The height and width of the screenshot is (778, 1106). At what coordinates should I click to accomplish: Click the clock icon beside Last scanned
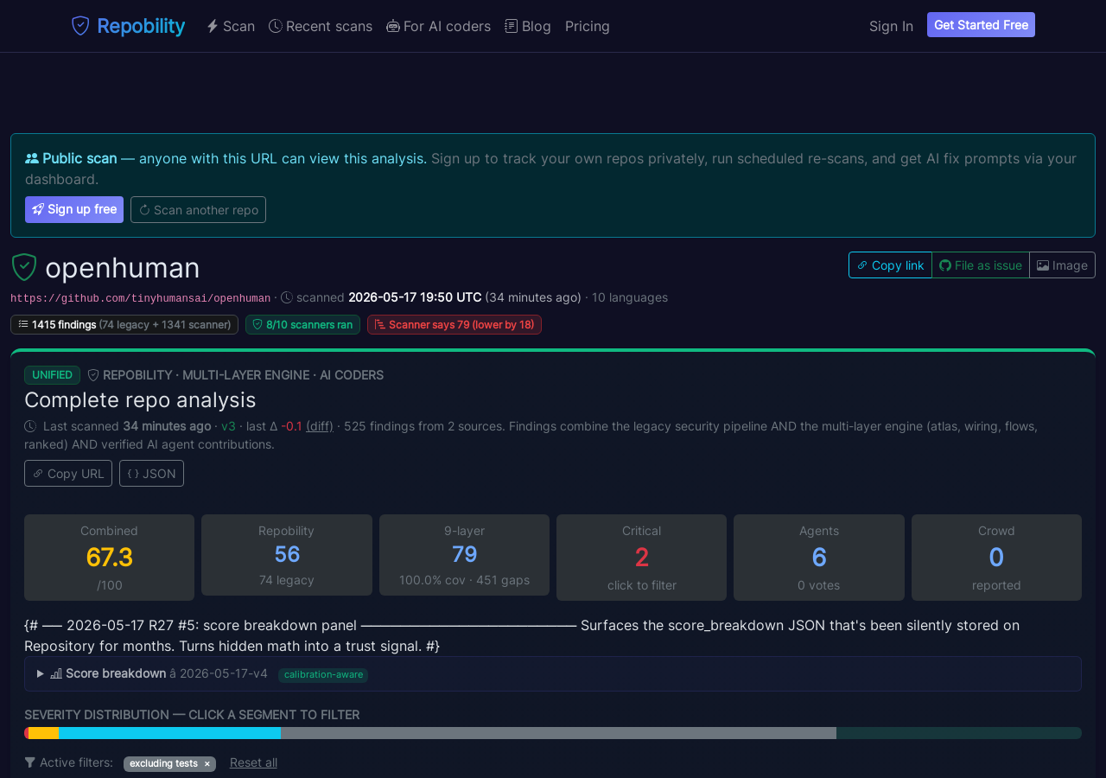30,426
